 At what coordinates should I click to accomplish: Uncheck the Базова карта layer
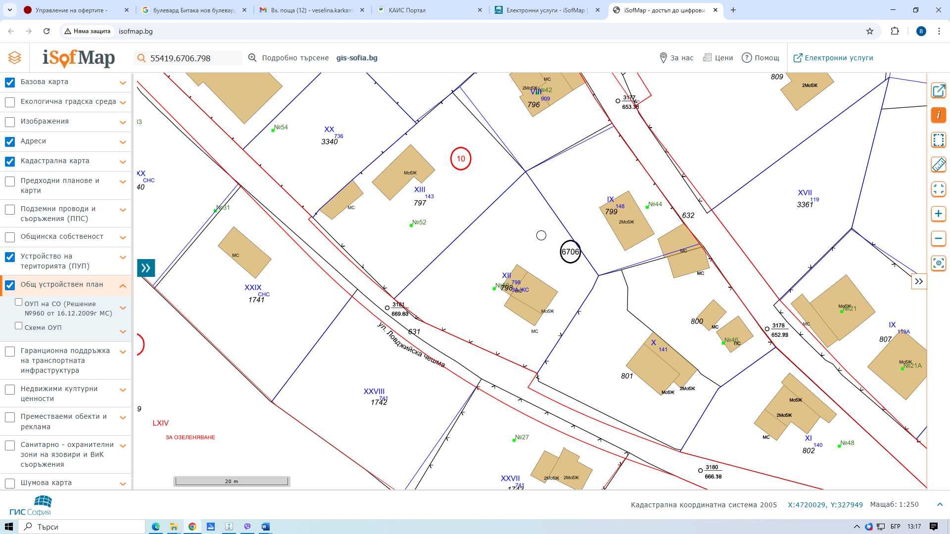pyautogui.click(x=10, y=82)
